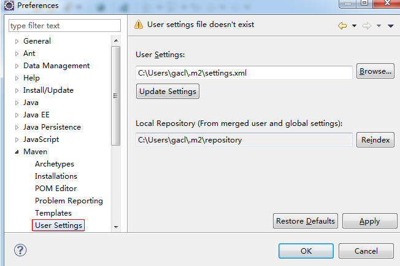Click the back navigation arrow icon
The width and height of the screenshot is (400, 266).
pyautogui.click(x=342, y=26)
